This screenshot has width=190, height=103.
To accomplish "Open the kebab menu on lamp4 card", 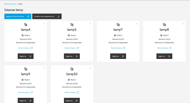I will point(44,24).
